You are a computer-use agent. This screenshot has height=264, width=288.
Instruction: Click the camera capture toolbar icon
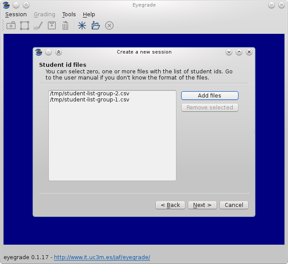tap(11, 25)
